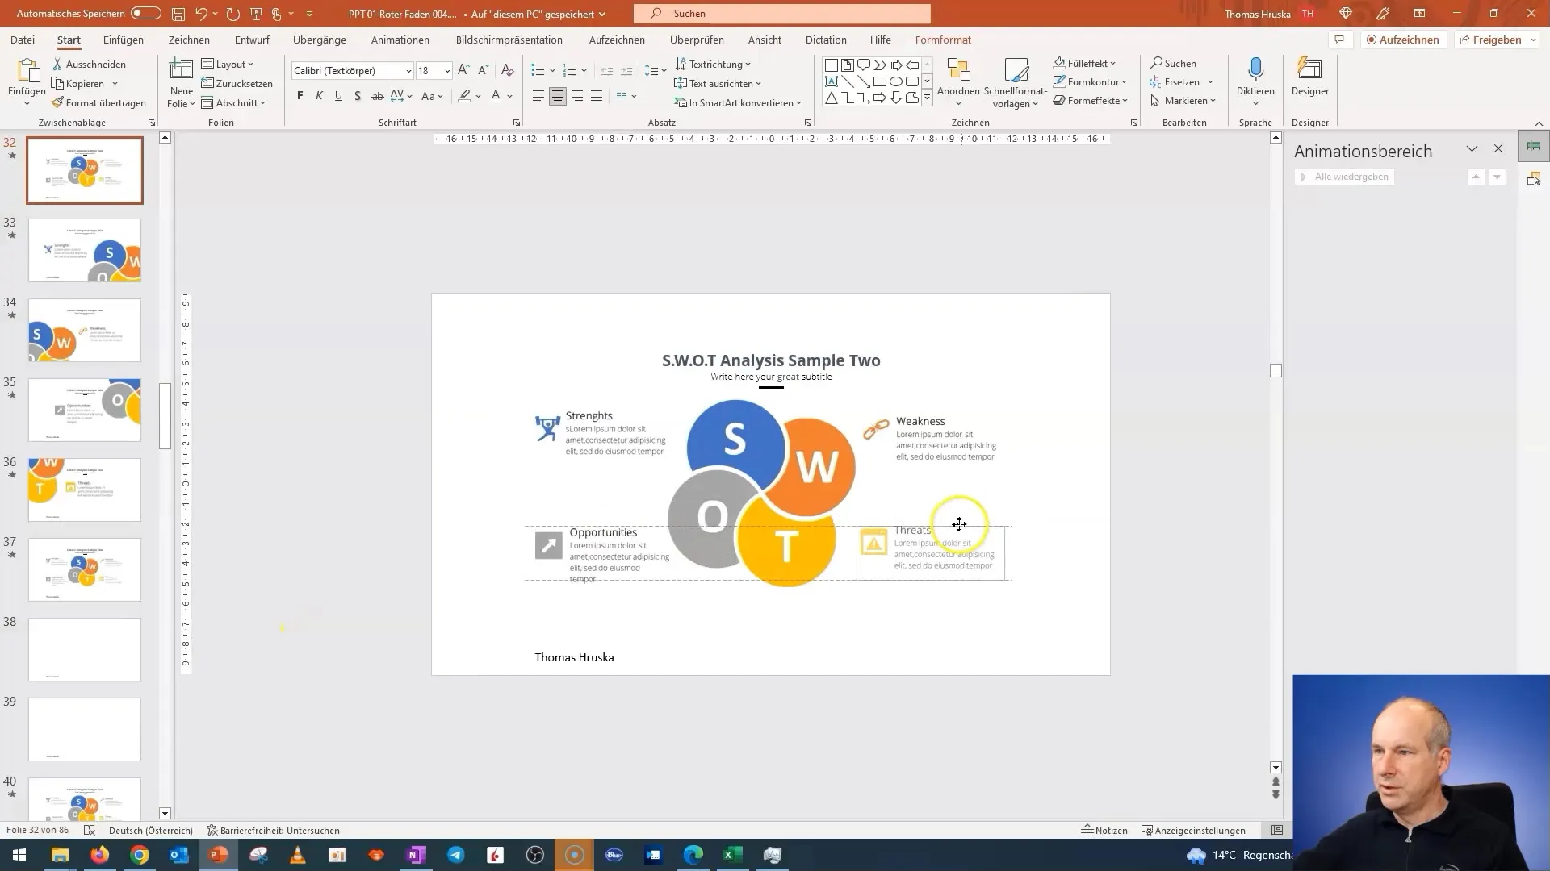The height and width of the screenshot is (871, 1550).
Task: Toggle Notizen in the status bar
Action: tap(1104, 830)
